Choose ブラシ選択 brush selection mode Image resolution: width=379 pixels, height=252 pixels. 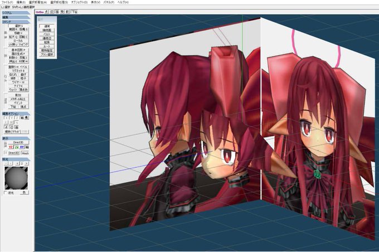click(x=47, y=55)
